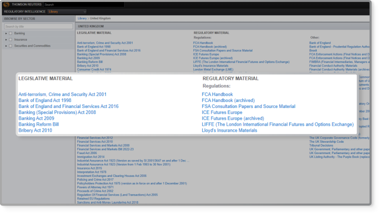The width and height of the screenshot is (380, 214).
Task: Tick the Banking sector checkbox
Action: tap(10, 33)
